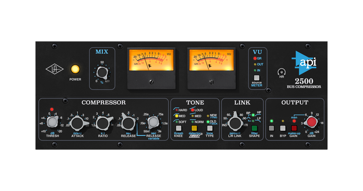Viewport: 363px width, 191px height.
Task: Click the amber BYP status LED
Action: coord(282,121)
